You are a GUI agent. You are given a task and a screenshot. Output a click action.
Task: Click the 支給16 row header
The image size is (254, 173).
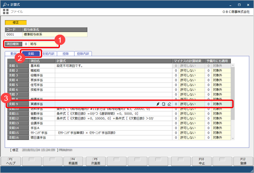(x=18, y=137)
